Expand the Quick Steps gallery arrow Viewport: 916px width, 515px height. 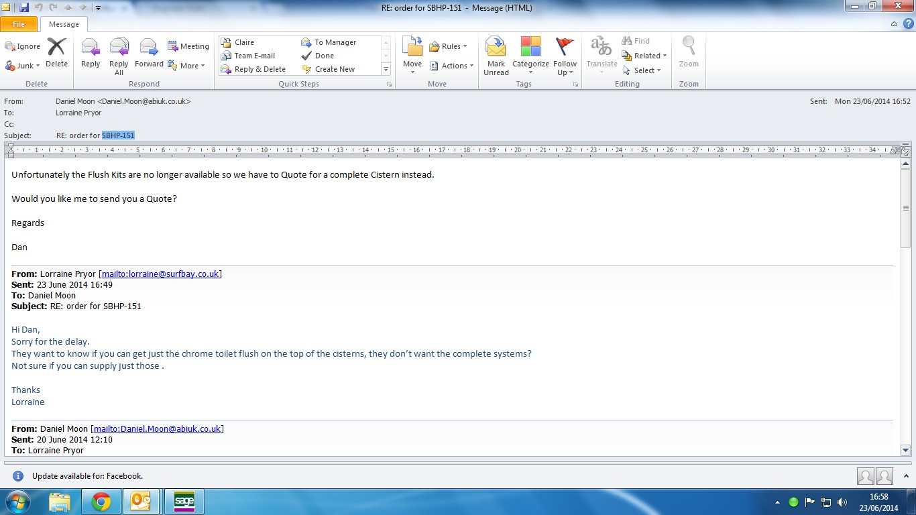pos(386,70)
